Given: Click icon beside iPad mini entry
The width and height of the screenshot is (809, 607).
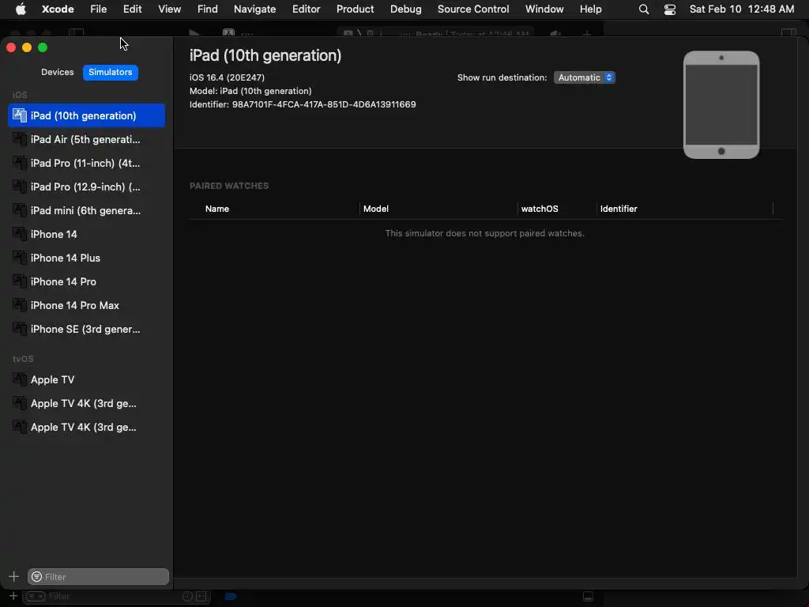Looking at the screenshot, I should point(20,210).
